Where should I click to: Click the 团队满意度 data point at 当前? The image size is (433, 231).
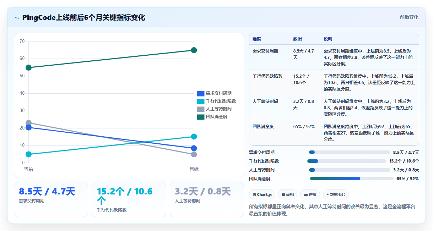pos(29,68)
